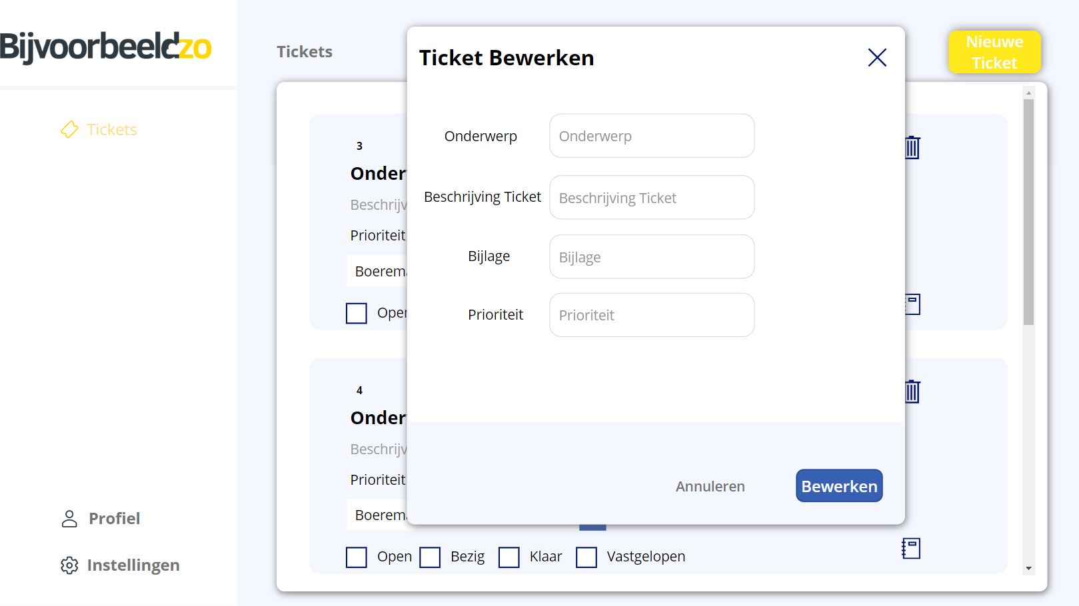Viewport: 1079px width, 606px height.
Task: Open the notebook icon for ticket 3
Action: click(x=912, y=304)
